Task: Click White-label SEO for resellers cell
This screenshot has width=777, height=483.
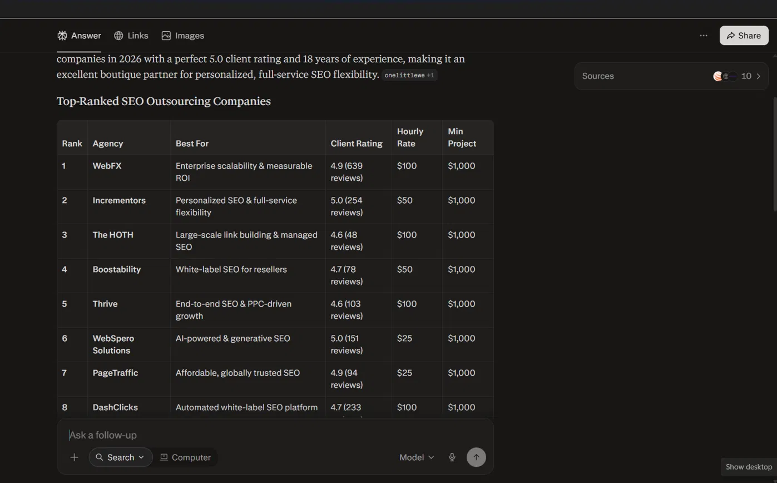Action: [248, 275]
